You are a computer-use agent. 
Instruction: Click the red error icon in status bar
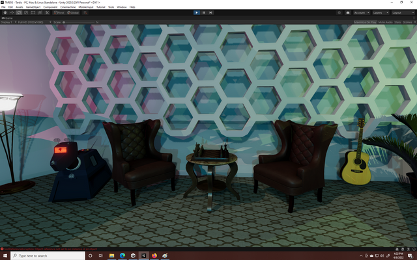click(2, 249)
